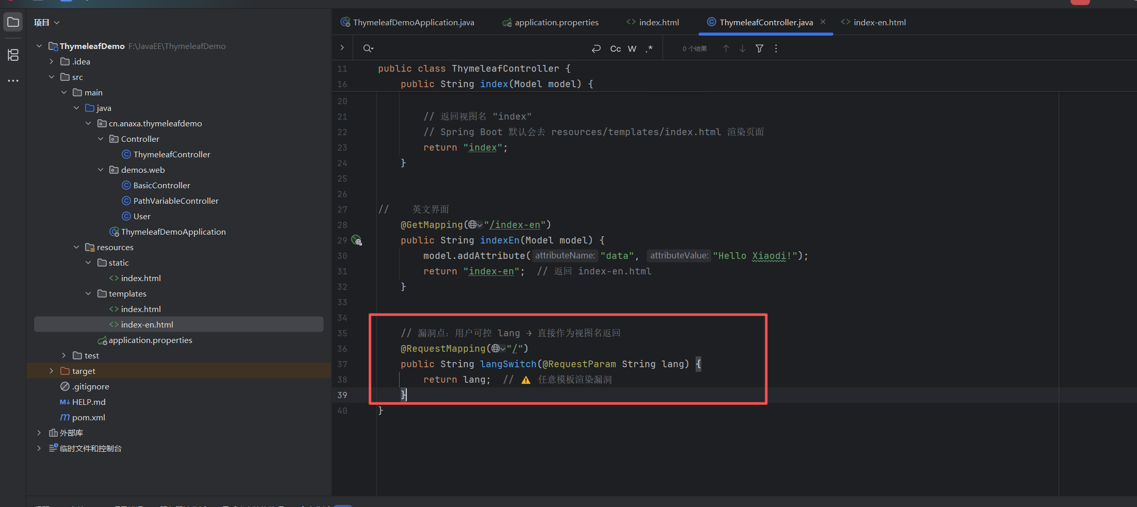Open the Project tool window folder icon

click(x=13, y=22)
